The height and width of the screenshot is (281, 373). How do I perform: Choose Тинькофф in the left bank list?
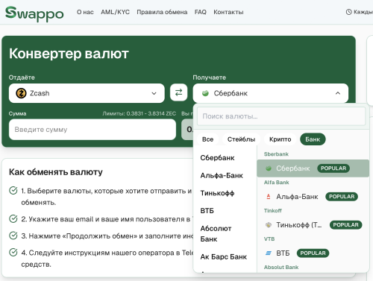217,193
